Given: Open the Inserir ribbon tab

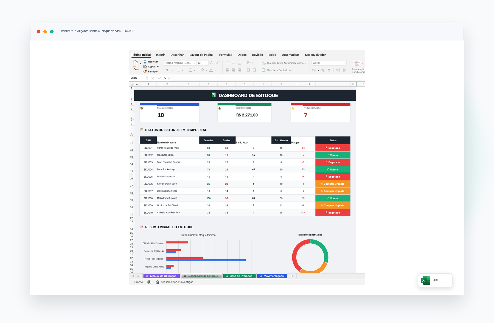Looking at the screenshot, I should click(160, 55).
